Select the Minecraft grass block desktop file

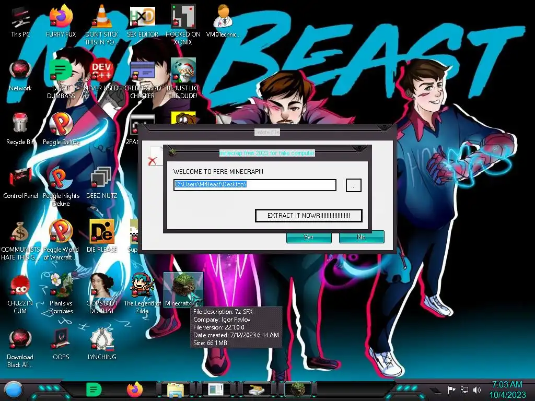pos(183,290)
